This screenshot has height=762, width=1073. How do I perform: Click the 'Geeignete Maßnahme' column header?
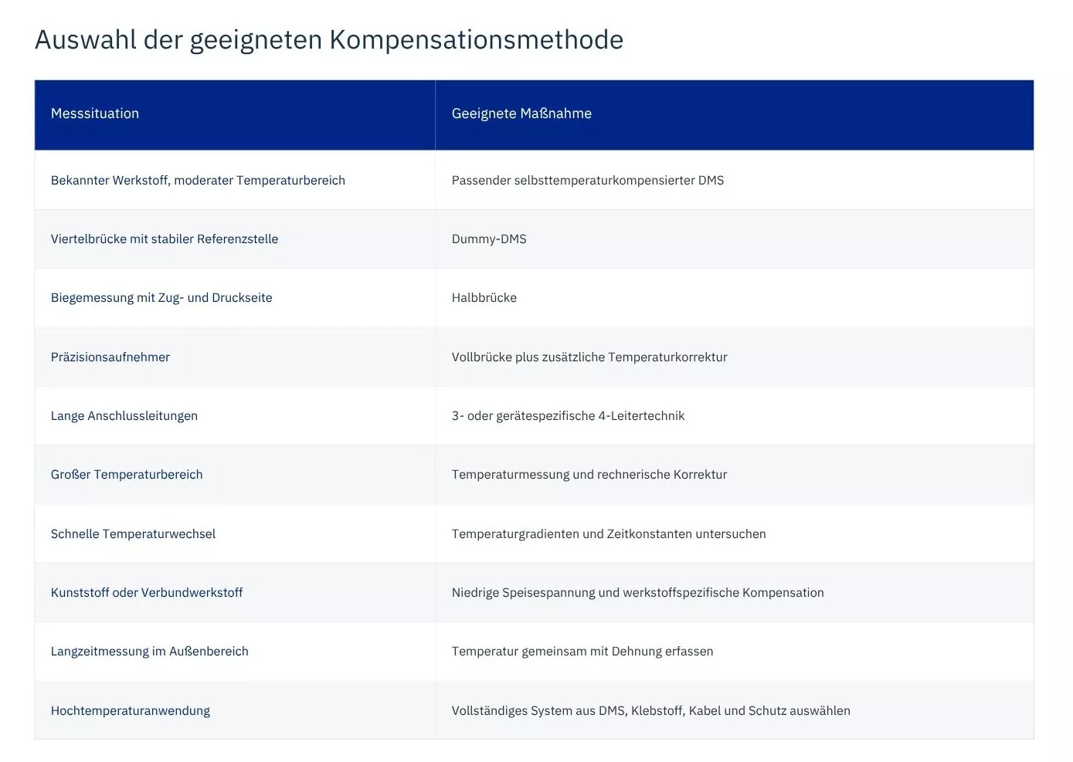735,114
